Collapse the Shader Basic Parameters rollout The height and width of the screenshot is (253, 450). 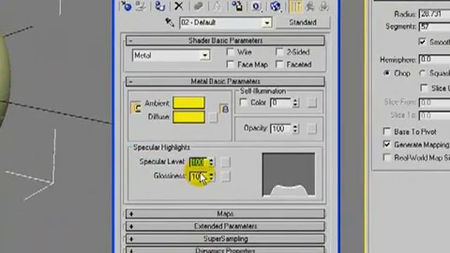[225, 41]
